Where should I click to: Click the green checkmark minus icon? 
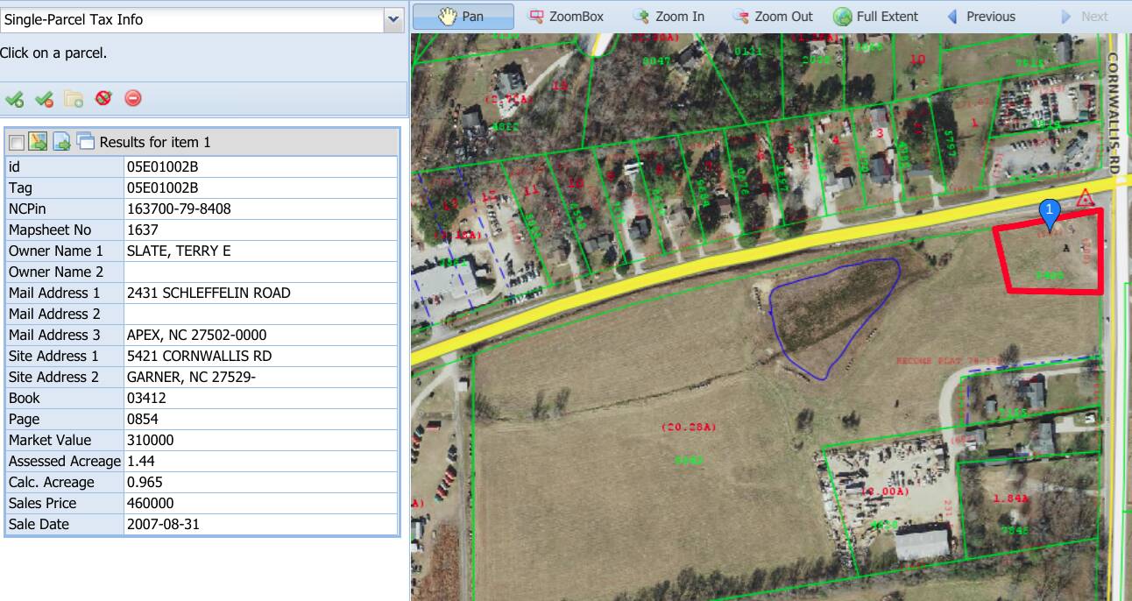(x=44, y=99)
